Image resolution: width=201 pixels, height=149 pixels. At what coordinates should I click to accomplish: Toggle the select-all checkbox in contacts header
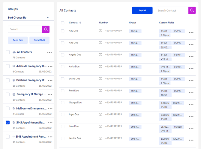point(63,23)
